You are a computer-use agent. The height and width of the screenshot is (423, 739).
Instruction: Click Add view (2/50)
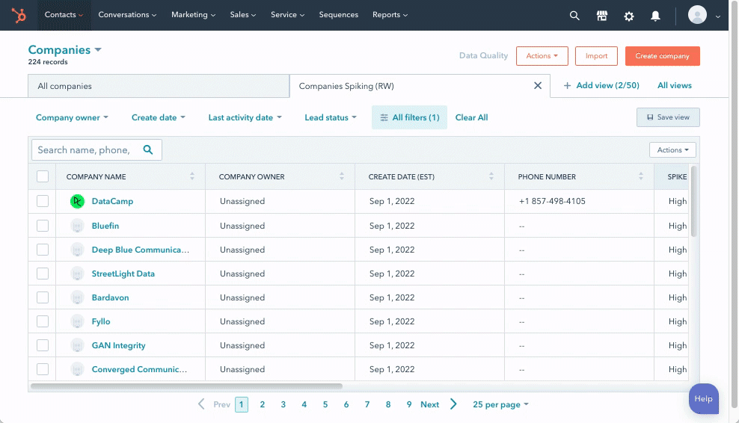point(601,85)
